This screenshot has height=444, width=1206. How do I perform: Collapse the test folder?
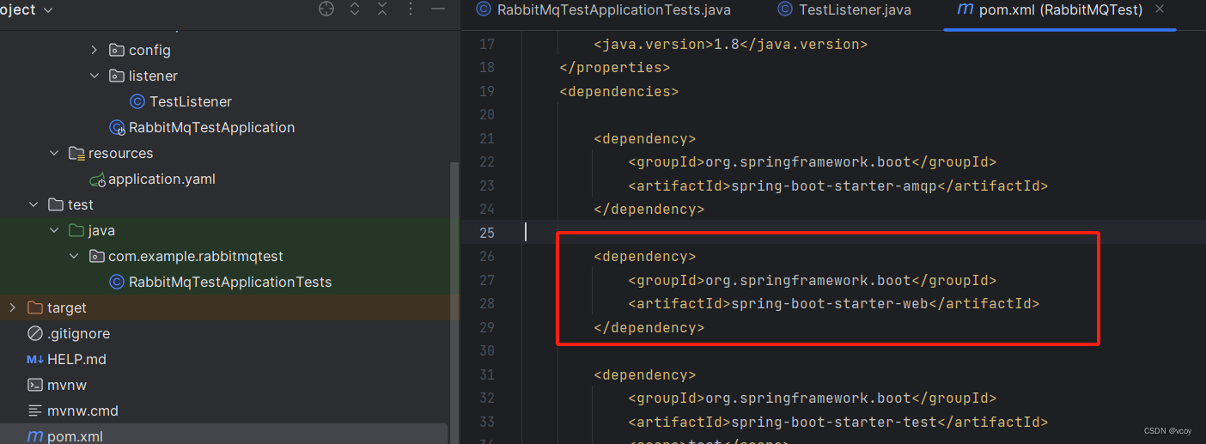tap(33, 204)
